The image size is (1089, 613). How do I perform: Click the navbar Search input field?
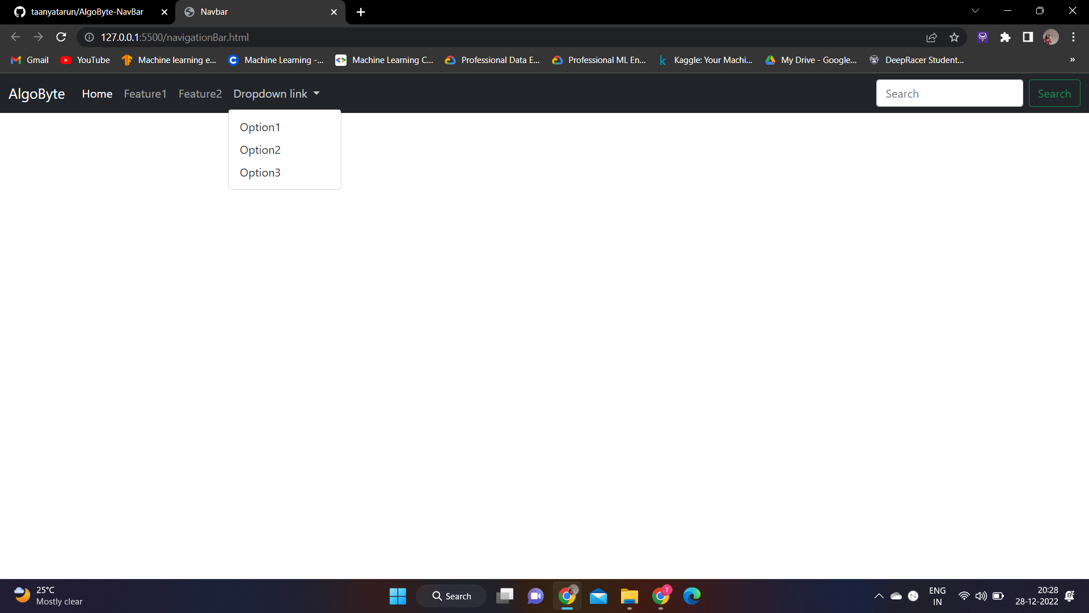(x=949, y=94)
